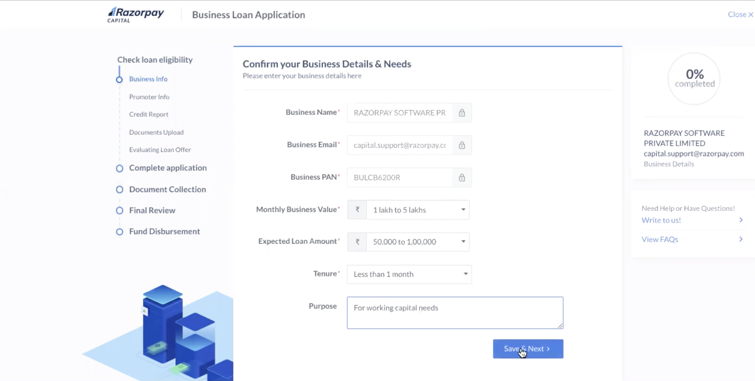Screen dimensions: 755x381
Task: Go to Fund Disbursement stage
Action: [165, 232]
